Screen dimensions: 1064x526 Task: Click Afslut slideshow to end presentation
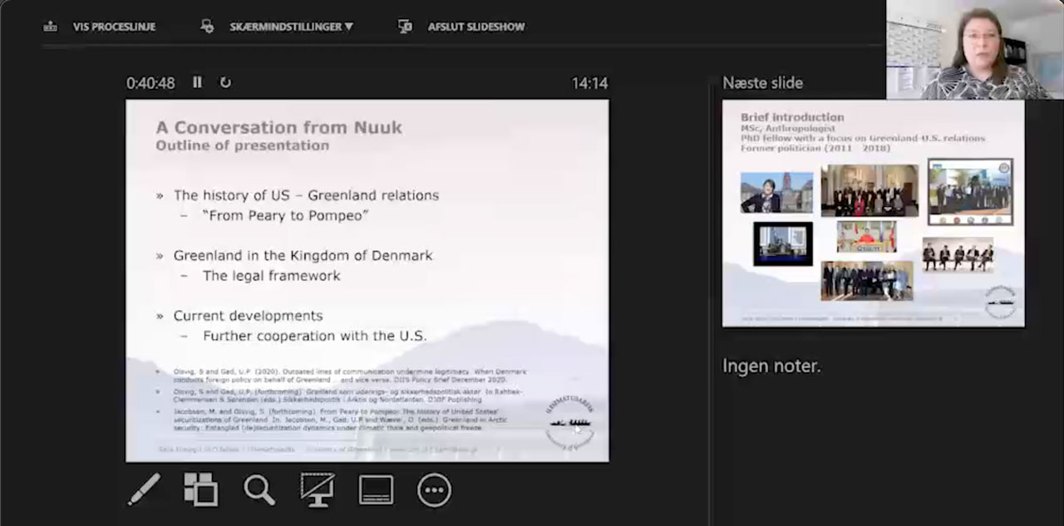[476, 27]
